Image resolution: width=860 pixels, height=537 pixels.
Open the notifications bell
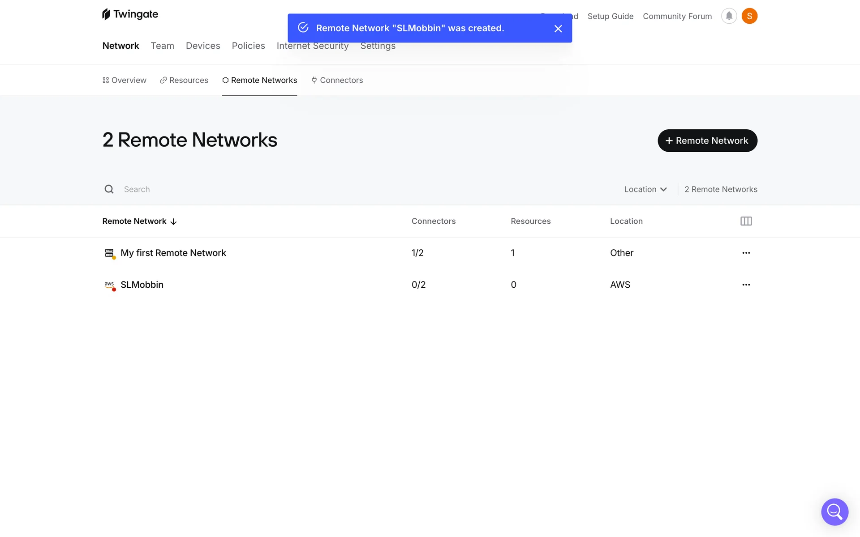[729, 16]
